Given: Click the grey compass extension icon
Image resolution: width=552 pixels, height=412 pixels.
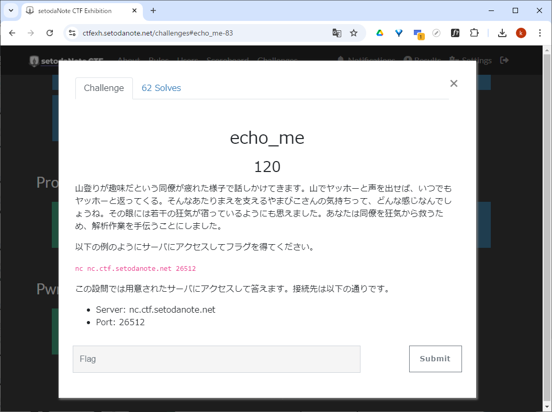Looking at the screenshot, I should pyautogui.click(x=436, y=33).
